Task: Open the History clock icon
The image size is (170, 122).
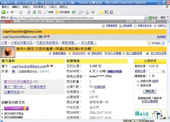Action: pos(74,12)
